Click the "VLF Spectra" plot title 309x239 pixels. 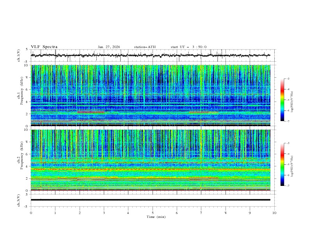tap(44, 47)
